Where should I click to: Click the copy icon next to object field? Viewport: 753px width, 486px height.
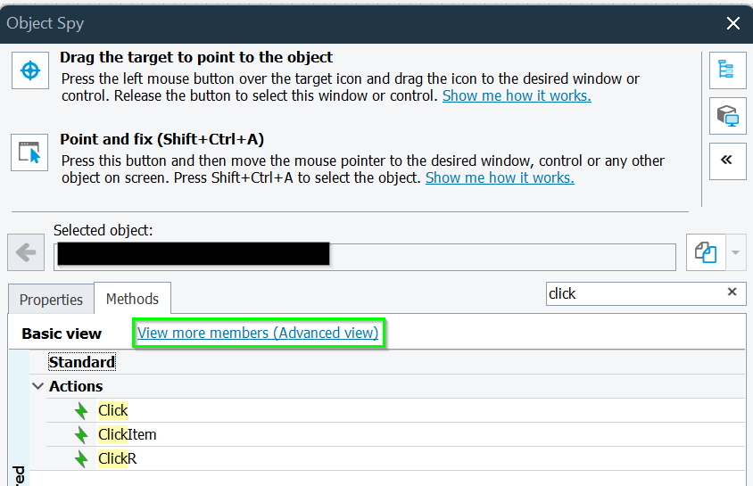coord(705,253)
